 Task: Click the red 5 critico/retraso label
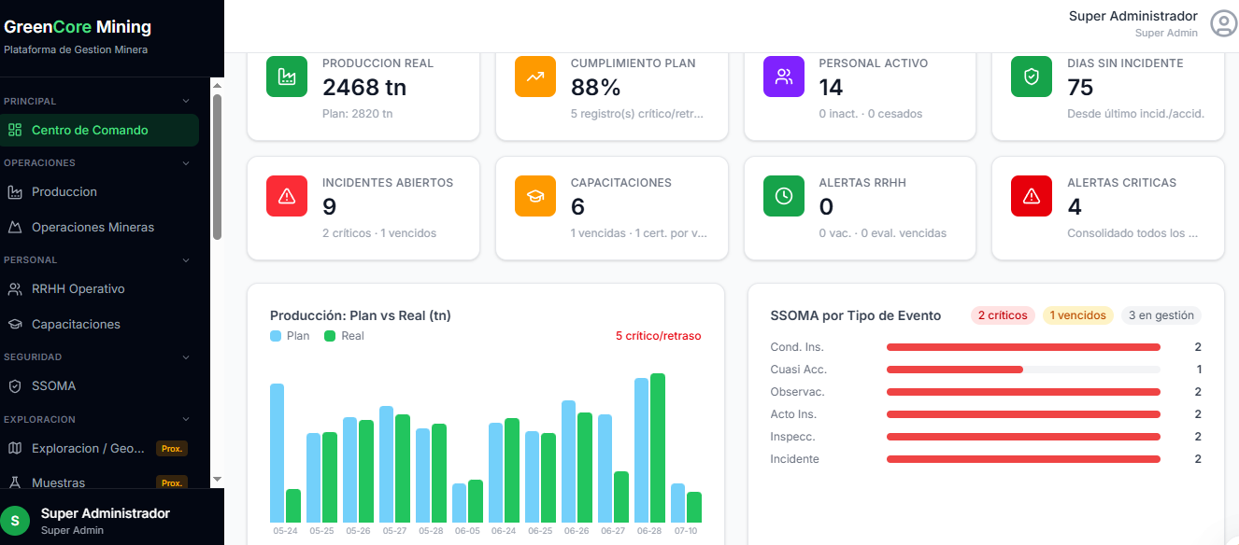(658, 336)
